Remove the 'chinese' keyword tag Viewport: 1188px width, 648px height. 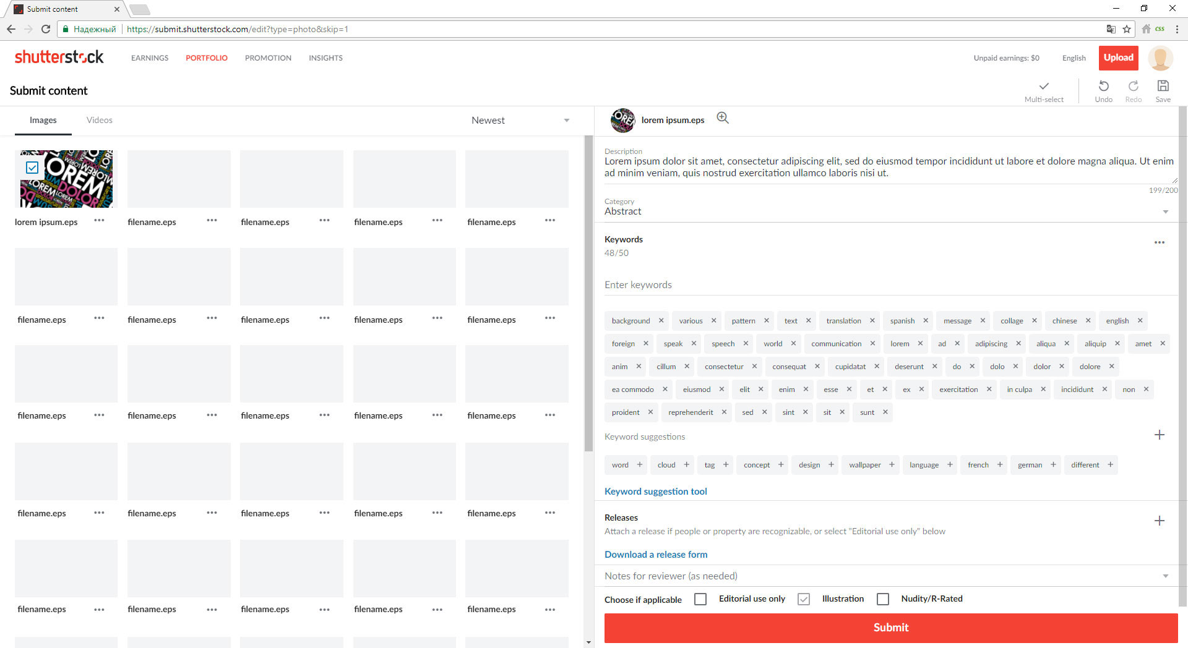1088,320
